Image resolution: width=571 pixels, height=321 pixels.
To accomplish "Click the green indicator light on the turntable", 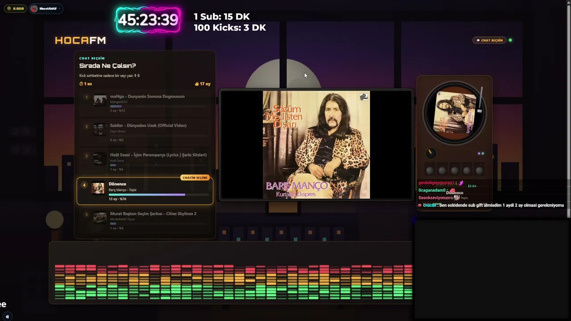I will pyautogui.click(x=483, y=153).
